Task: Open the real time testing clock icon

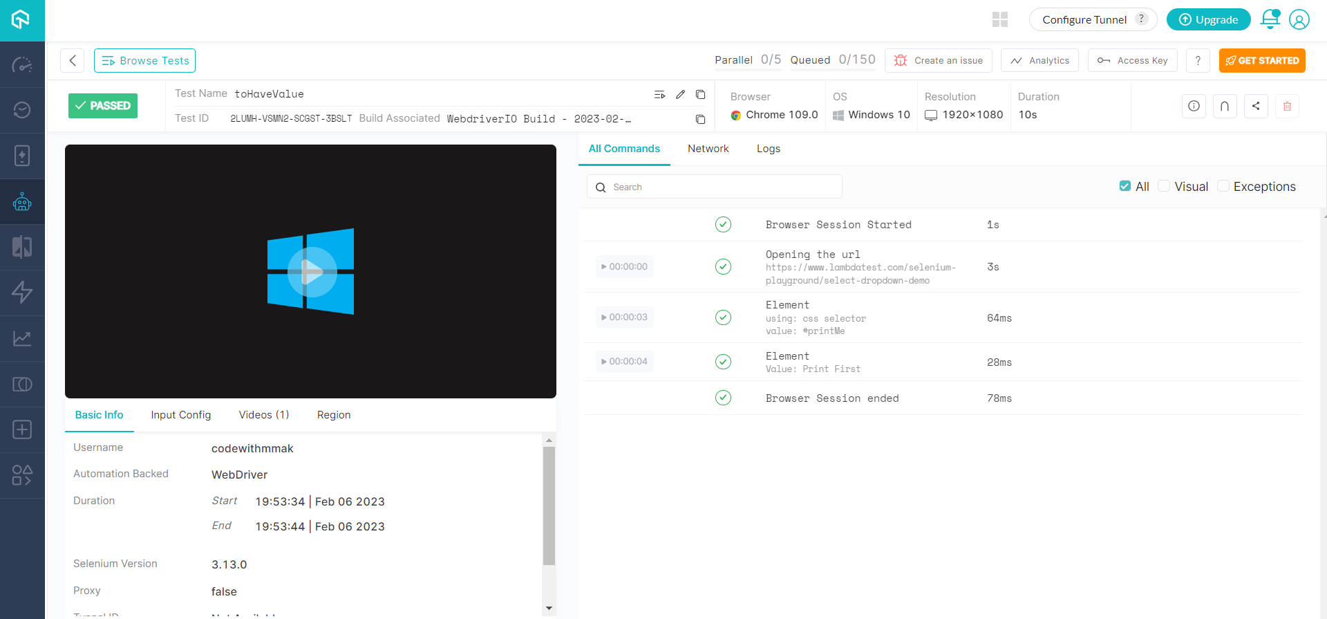Action: click(x=22, y=110)
